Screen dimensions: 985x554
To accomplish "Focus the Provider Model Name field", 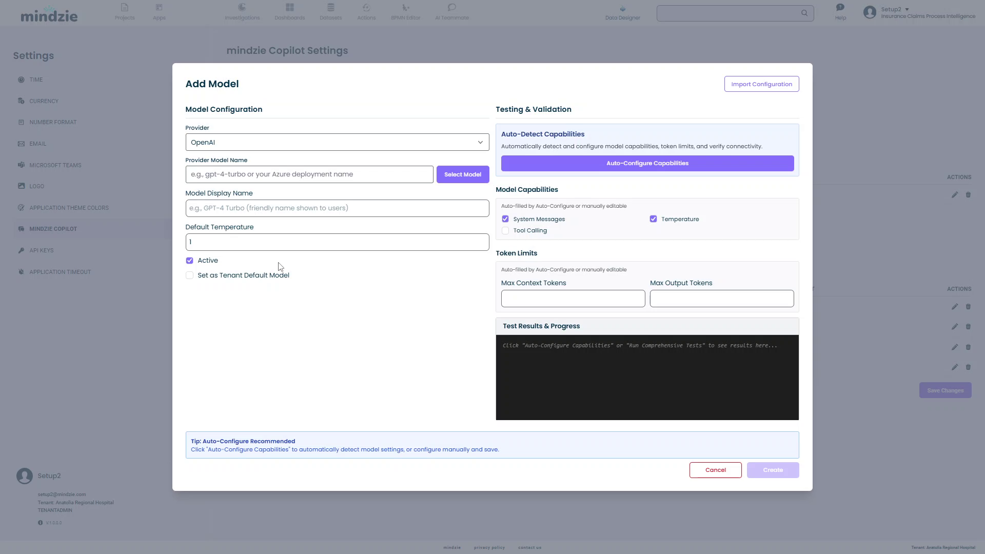I will (309, 174).
